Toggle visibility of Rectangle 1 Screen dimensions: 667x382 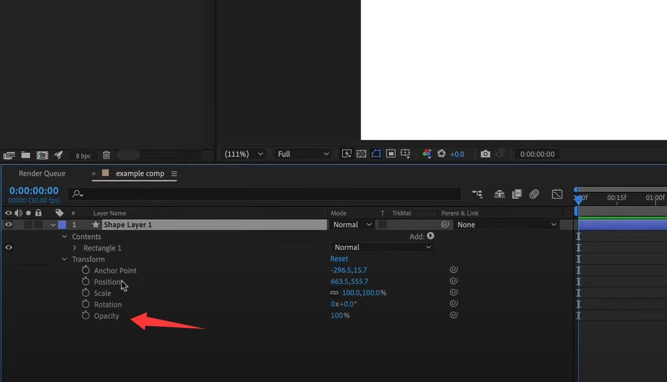click(8, 248)
